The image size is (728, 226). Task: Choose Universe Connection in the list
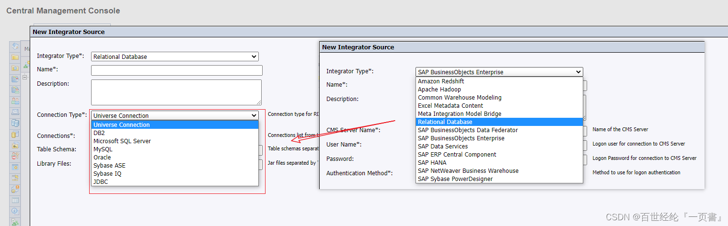pyautogui.click(x=175, y=124)
